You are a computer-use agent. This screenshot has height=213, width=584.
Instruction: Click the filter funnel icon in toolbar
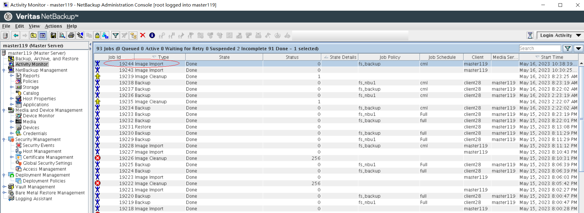click(x=115, y=36)
